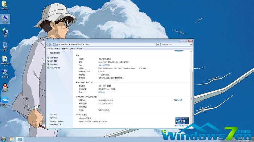Viewport: 254px width, 142px height.
Task: Open Device Manager link in left sidebar
Action: pos(54,58)
